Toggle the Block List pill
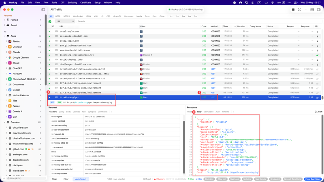The image size is (324, 182). pyautogui.click(x=209, y=179)
